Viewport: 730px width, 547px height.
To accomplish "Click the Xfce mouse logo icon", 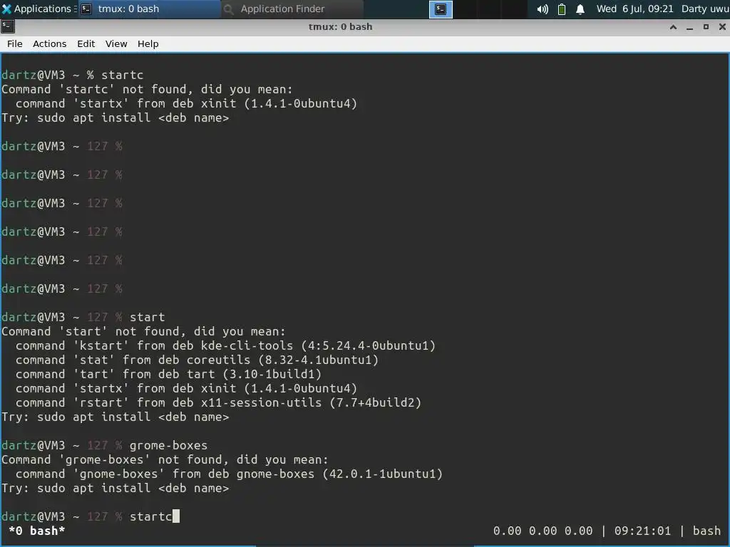I will click(x=6, y=9).
